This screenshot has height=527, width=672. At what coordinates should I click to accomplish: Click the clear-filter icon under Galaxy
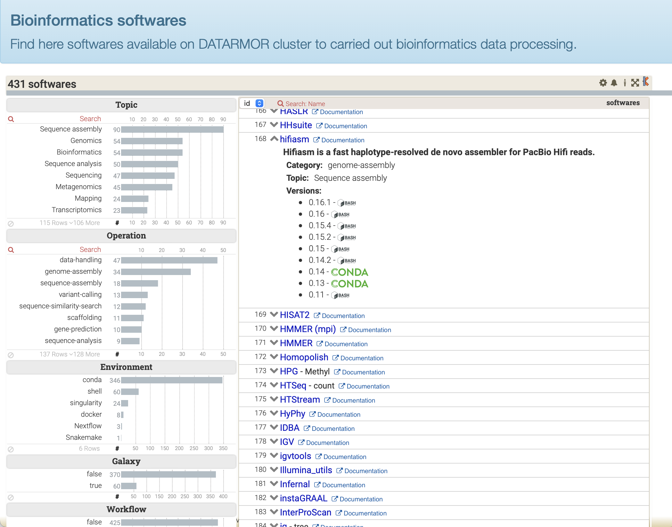point(11,497)
